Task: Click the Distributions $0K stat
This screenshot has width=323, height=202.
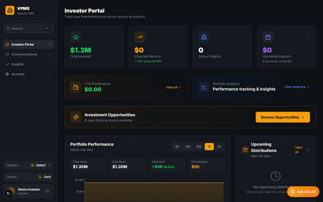Action: click(x=206, y=165)
